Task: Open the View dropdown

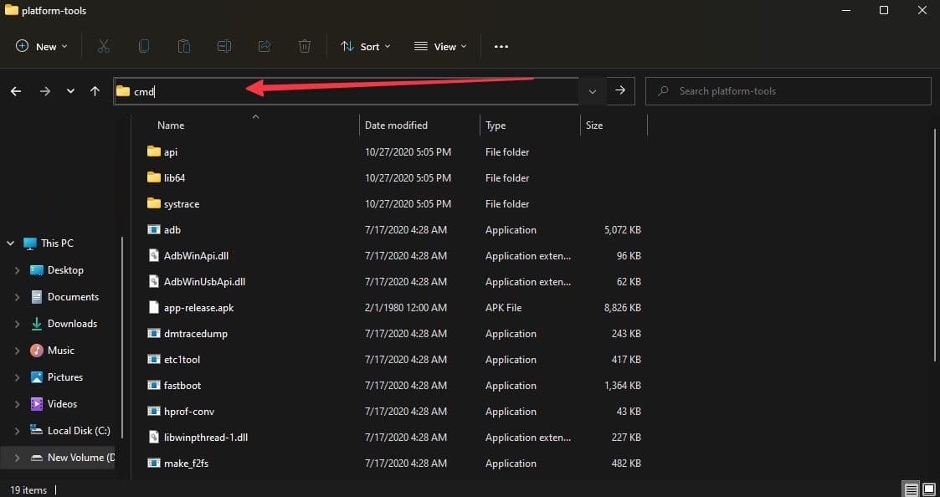Action: [439, 46]
